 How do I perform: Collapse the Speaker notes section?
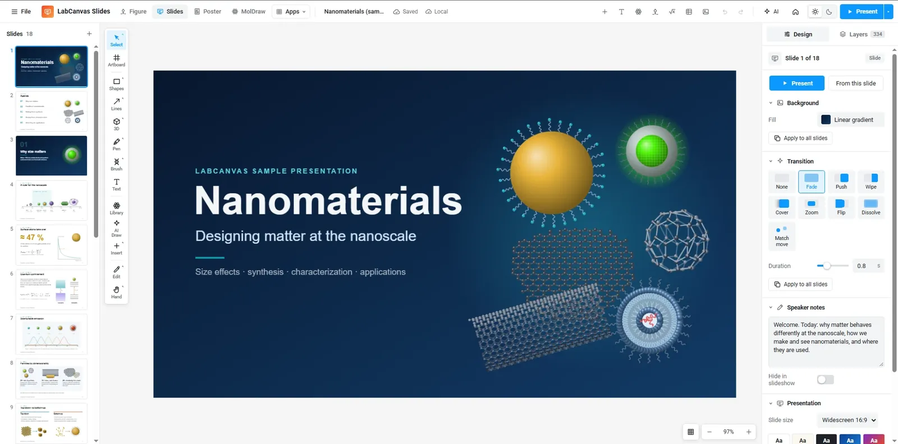point(771,308)
